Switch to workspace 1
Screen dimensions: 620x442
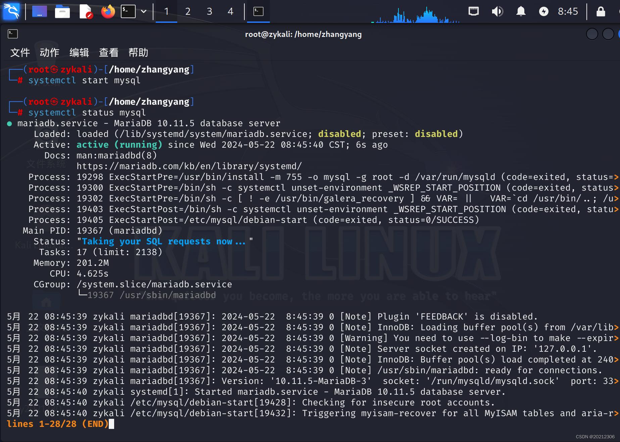pyautogui.click(x=166, y=11)
